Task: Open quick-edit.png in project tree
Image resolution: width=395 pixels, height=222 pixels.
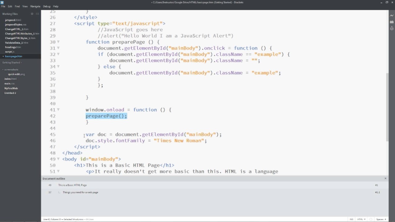Action: [x=16, y=74]
